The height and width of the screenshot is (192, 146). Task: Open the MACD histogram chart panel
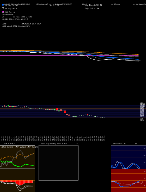click(18, 180)
